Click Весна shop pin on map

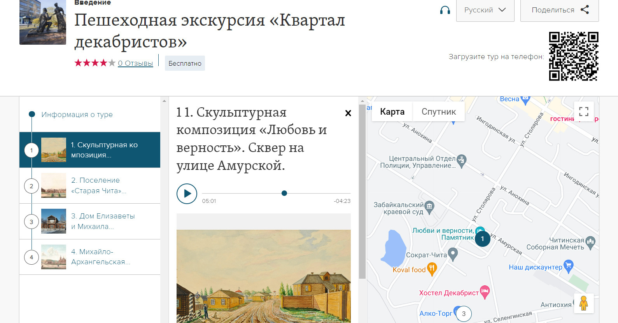pyautogui.click(x=525, y=100)
